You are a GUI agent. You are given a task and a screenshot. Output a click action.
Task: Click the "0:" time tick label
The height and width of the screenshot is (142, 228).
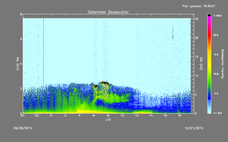coord(51,116)
